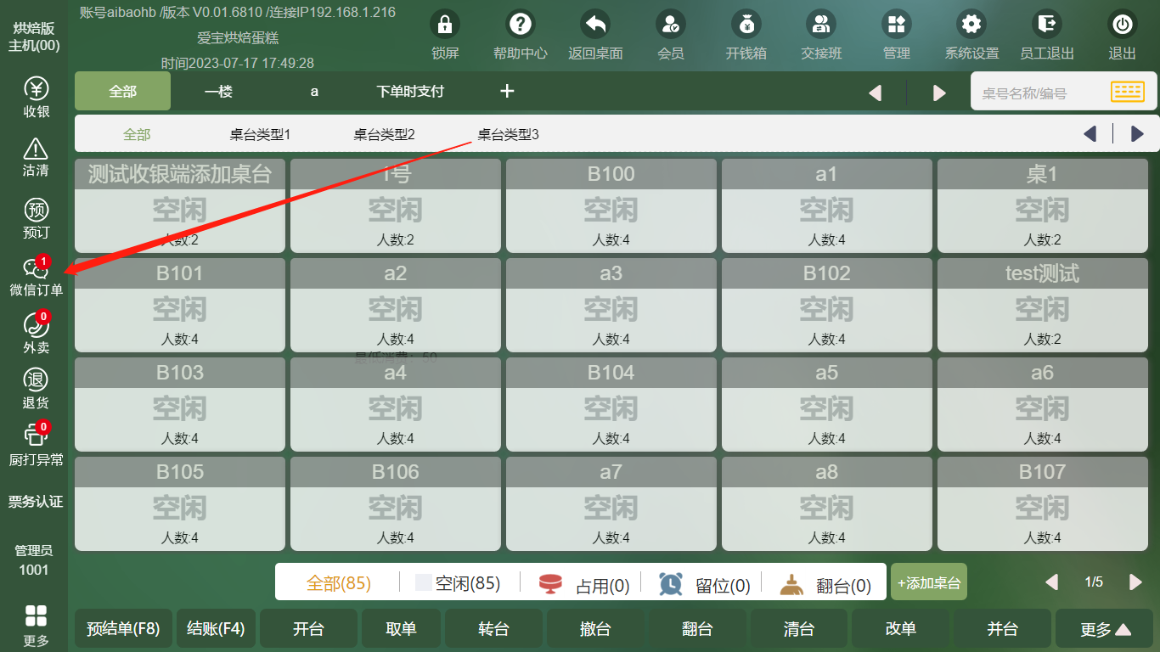The image size is (1160, 652).
Task: Switch to the 一楼 area tab
Action: click(218, 92)
